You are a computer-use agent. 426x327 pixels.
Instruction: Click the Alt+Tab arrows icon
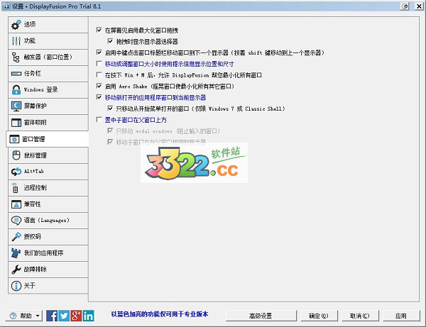tap(16, 172)
